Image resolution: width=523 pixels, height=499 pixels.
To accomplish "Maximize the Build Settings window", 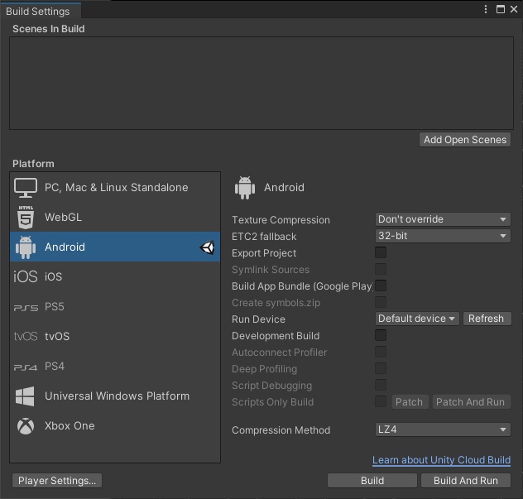I will click(x=501, y=9).
